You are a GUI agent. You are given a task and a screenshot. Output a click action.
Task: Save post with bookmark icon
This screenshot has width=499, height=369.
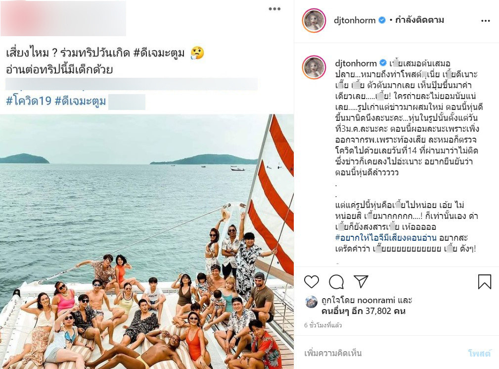[484, 282]
